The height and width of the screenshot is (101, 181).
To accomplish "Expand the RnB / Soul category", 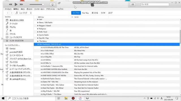I will (38, 32).
